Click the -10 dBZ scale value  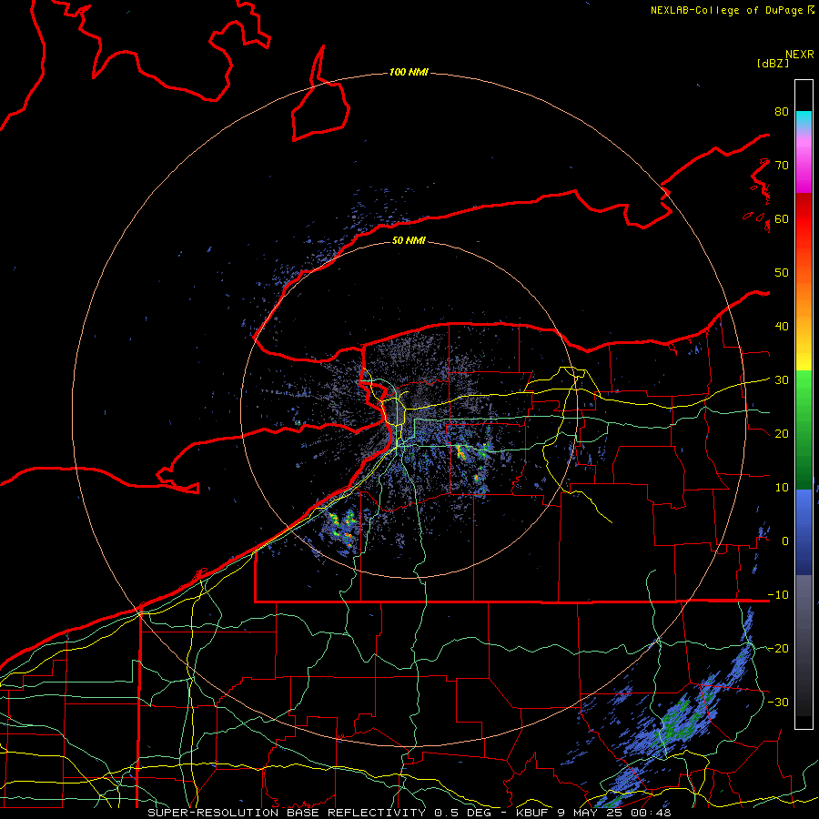click(x=778, y=595)
